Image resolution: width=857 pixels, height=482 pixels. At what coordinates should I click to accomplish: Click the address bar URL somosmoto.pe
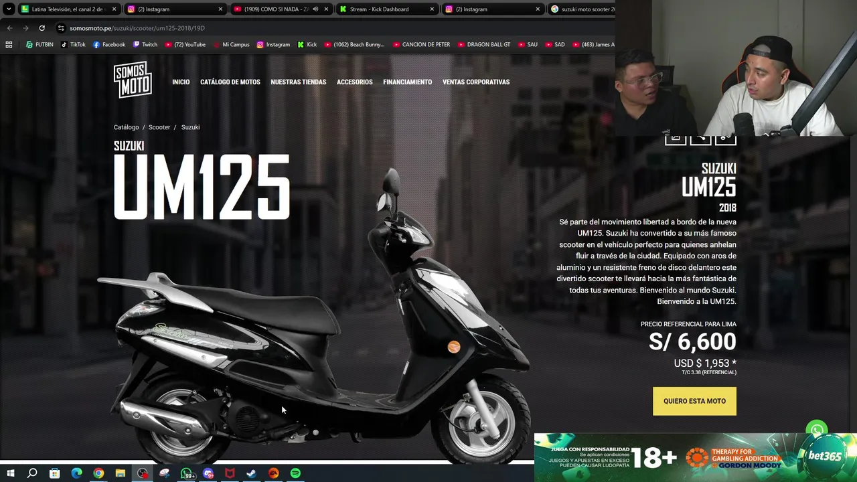[137, 28]
